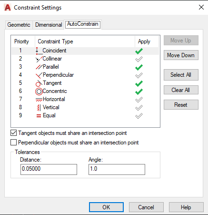Image resolution: width=208 pixels, height=215 pixels.
Task: Enable the Collinear apply checkmark
Action: click(139, 59)
